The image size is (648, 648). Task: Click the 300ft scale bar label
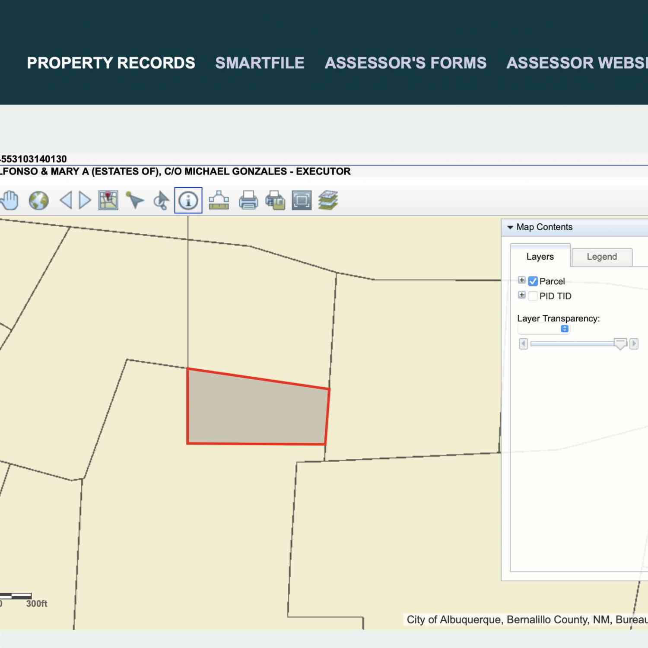[37, 604]
